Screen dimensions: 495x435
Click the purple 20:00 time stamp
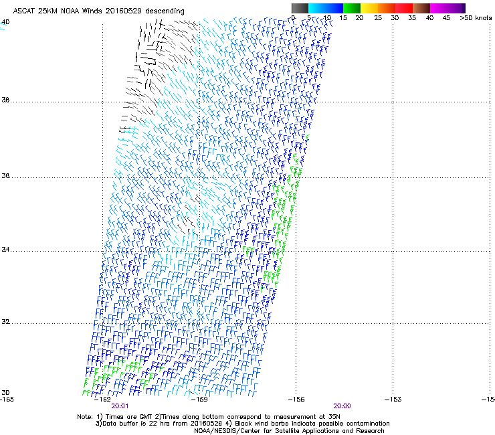click(x=342, y=406)
